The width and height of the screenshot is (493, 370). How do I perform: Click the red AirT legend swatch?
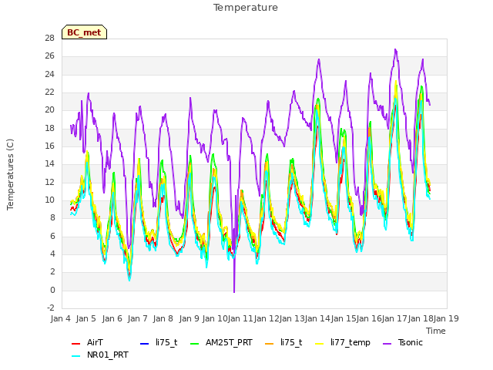click(75, 343)
